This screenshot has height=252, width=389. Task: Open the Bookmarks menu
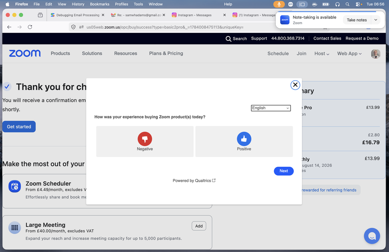pos(99,4)
